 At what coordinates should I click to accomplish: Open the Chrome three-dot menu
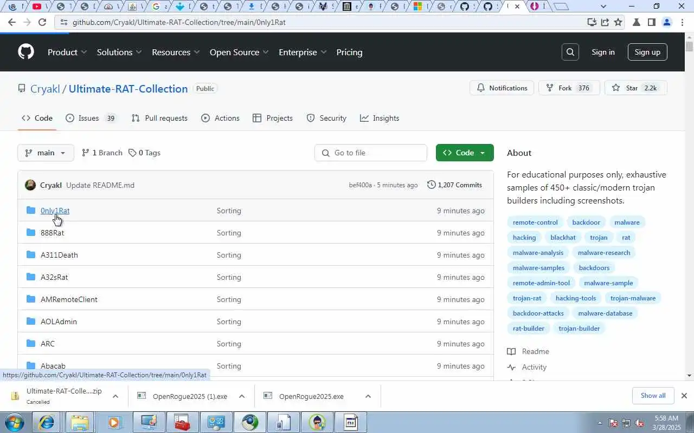point(682,22)
